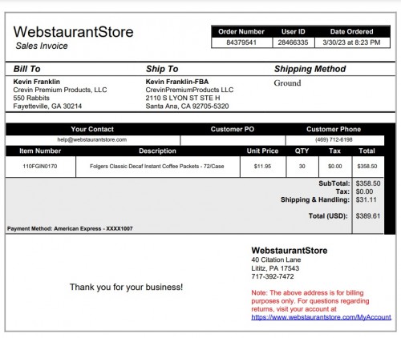Click the American Express payment method line

tap(70, 229)
